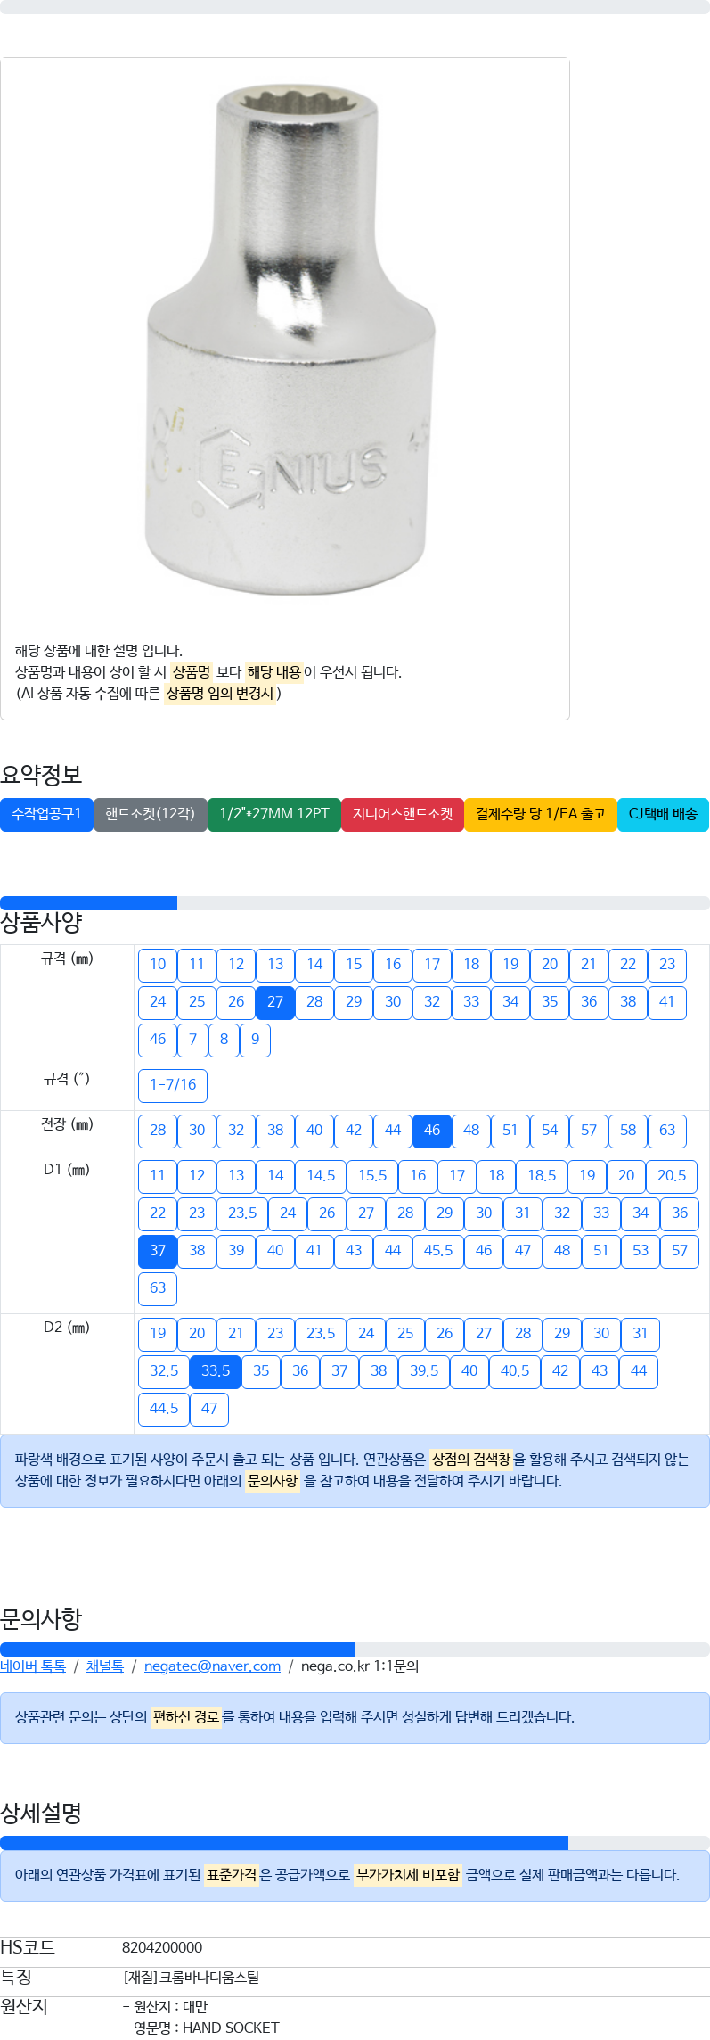Choose the 33.5 mm D2 option
Viewport: 710px width, 2040px height.
coord(216,1371)
